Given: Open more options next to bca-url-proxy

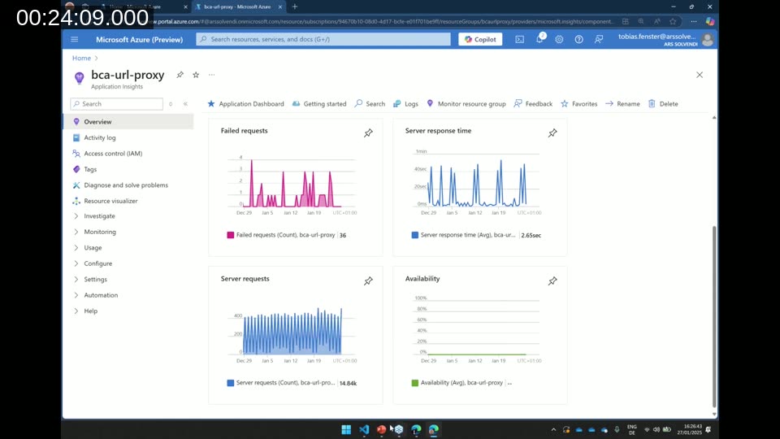Looking at the screenshot, I should pos(212,75).
